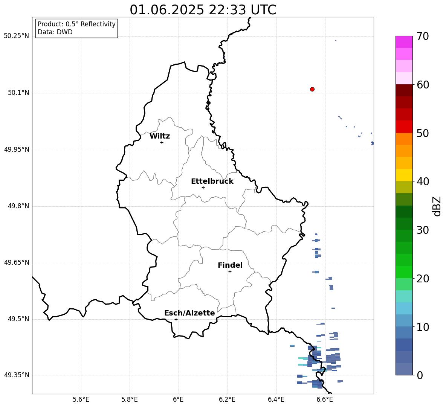Click the colorbar tick label 60
The image size is (446, 407).
tap(423, 85)
